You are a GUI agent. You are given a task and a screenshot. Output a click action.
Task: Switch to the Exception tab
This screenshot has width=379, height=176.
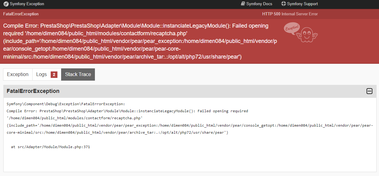(x=18, y=75)
